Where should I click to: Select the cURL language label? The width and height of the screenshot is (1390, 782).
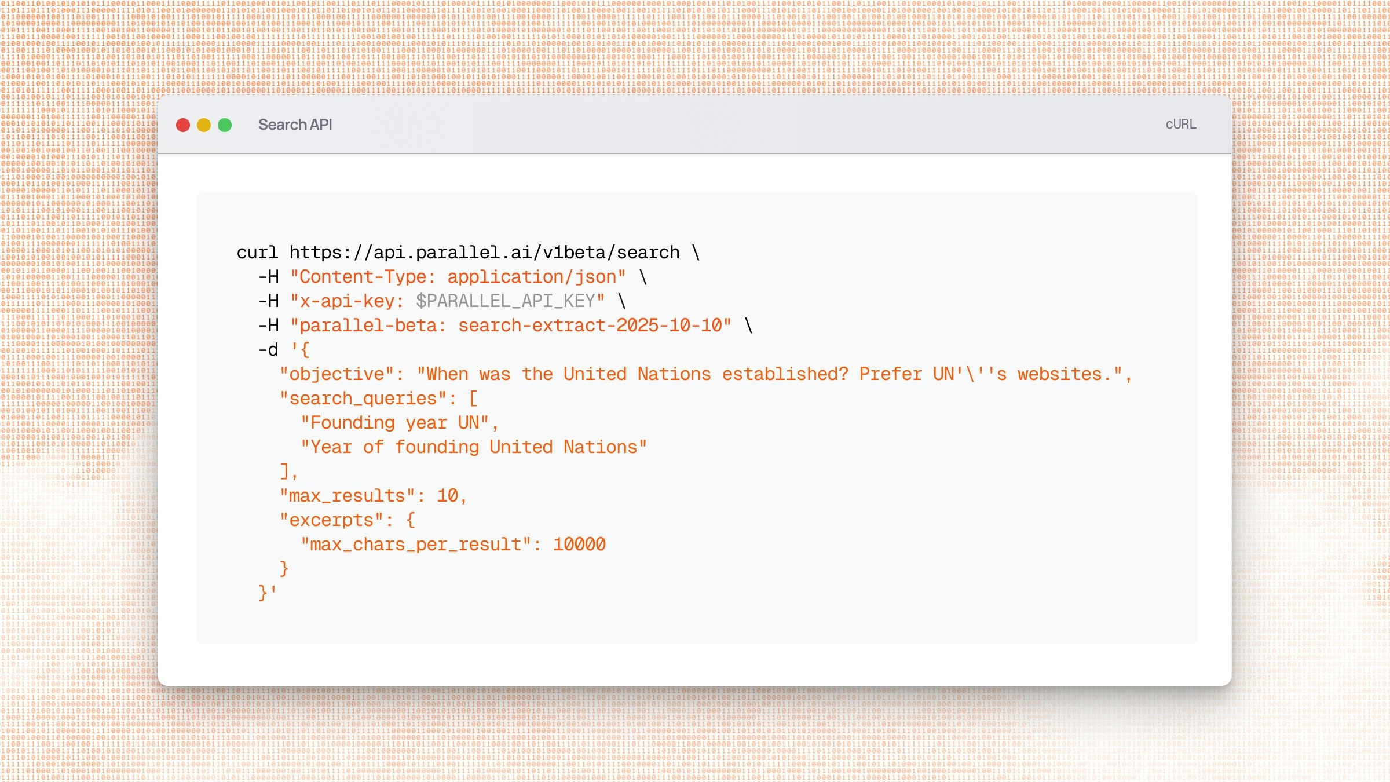pos(1180,125)
